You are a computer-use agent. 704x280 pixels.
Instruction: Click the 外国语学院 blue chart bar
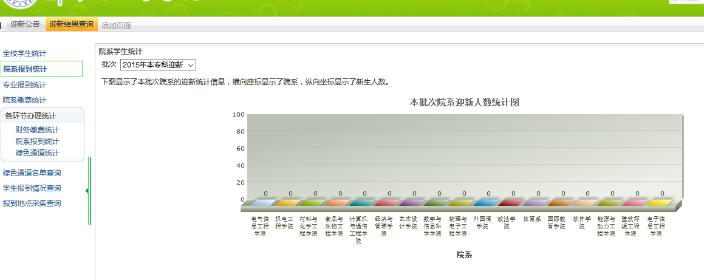tap(488, 202)
